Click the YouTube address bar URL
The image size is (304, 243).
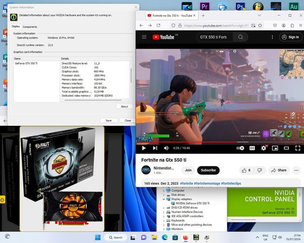pos(216,26)
